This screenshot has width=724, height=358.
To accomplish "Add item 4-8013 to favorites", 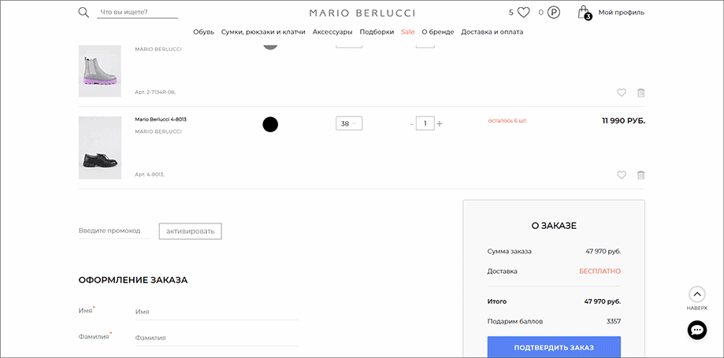I will [622, 175].
